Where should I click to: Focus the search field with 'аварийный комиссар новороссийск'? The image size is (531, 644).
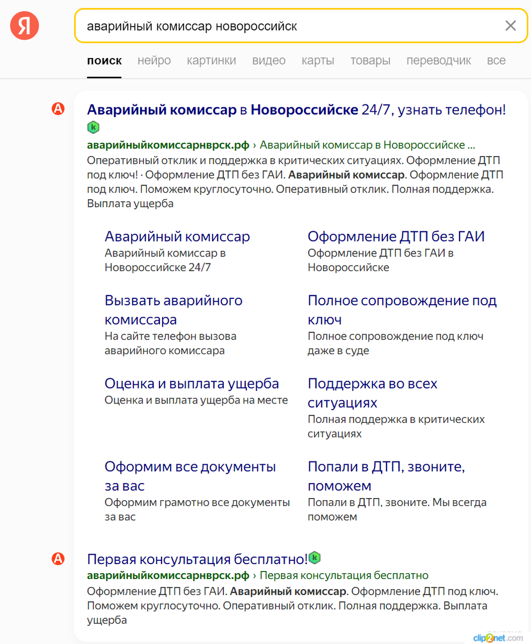301,25
